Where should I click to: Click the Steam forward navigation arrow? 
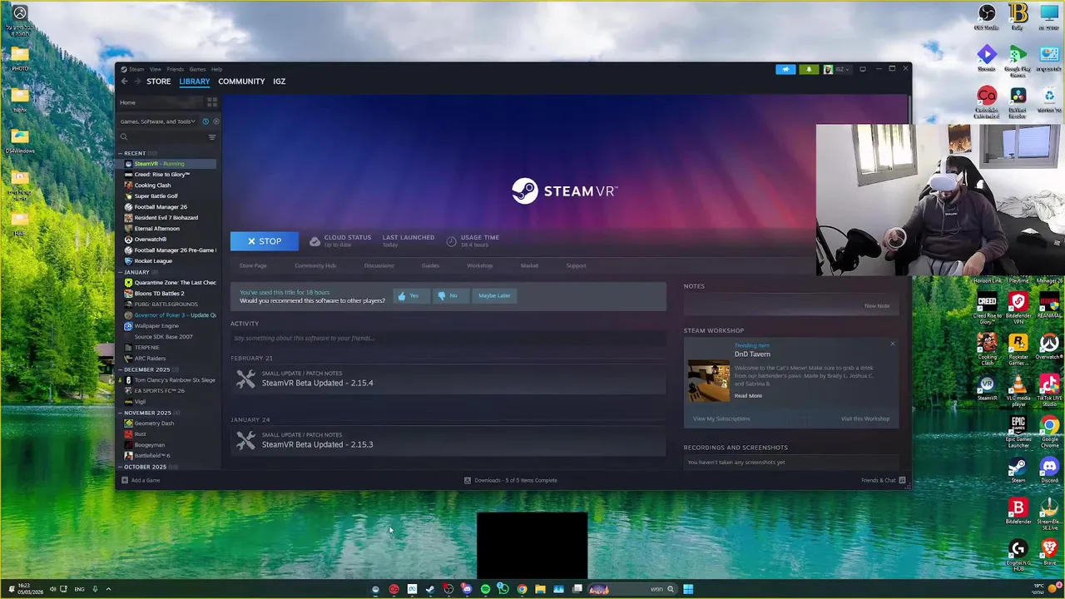click(136, 82)
